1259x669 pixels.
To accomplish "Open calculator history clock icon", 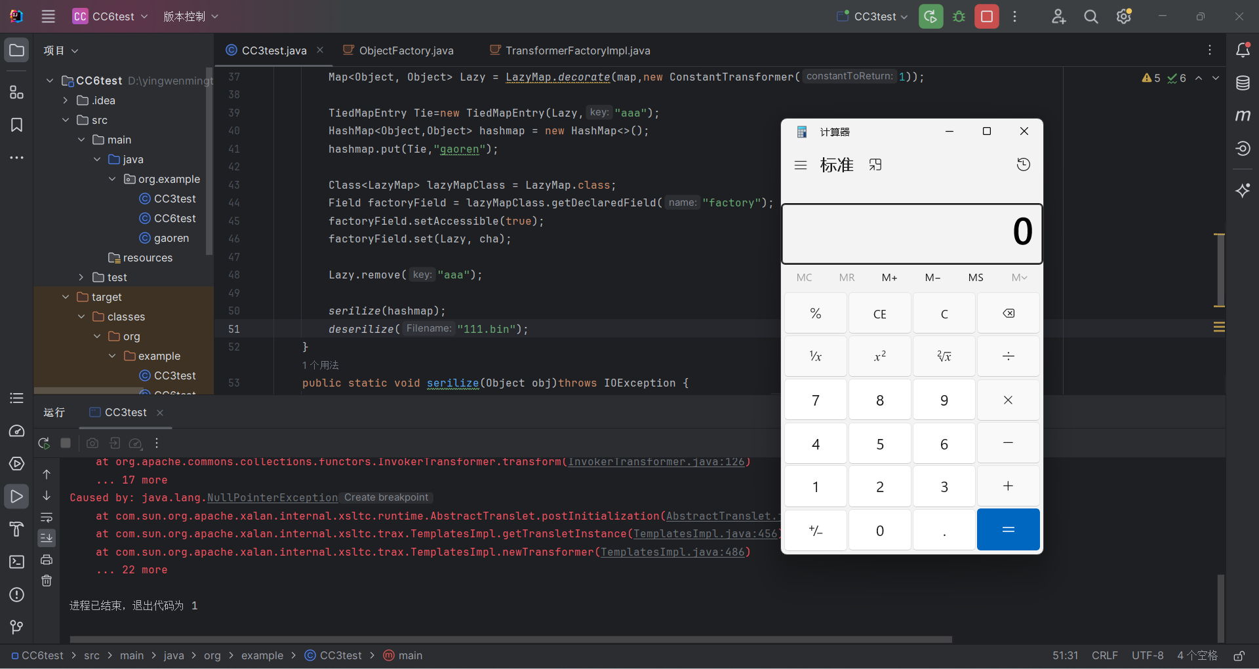I will (1023, 164).
